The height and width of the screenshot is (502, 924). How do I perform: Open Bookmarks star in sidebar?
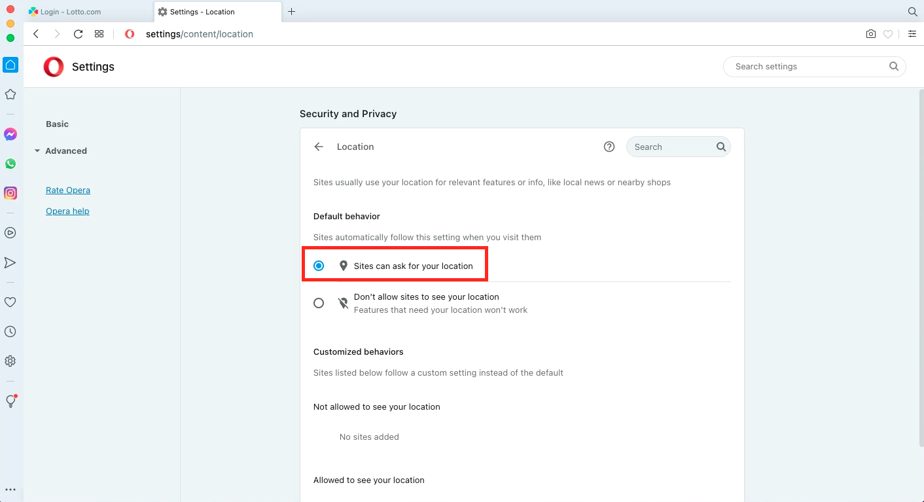pyautogui.click(x=10, y=94)
